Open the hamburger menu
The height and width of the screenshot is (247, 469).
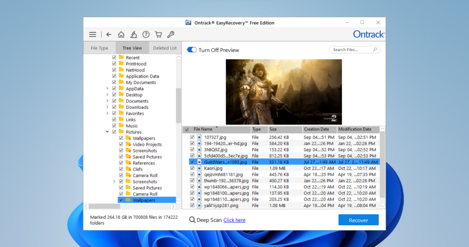click(92, 35)
